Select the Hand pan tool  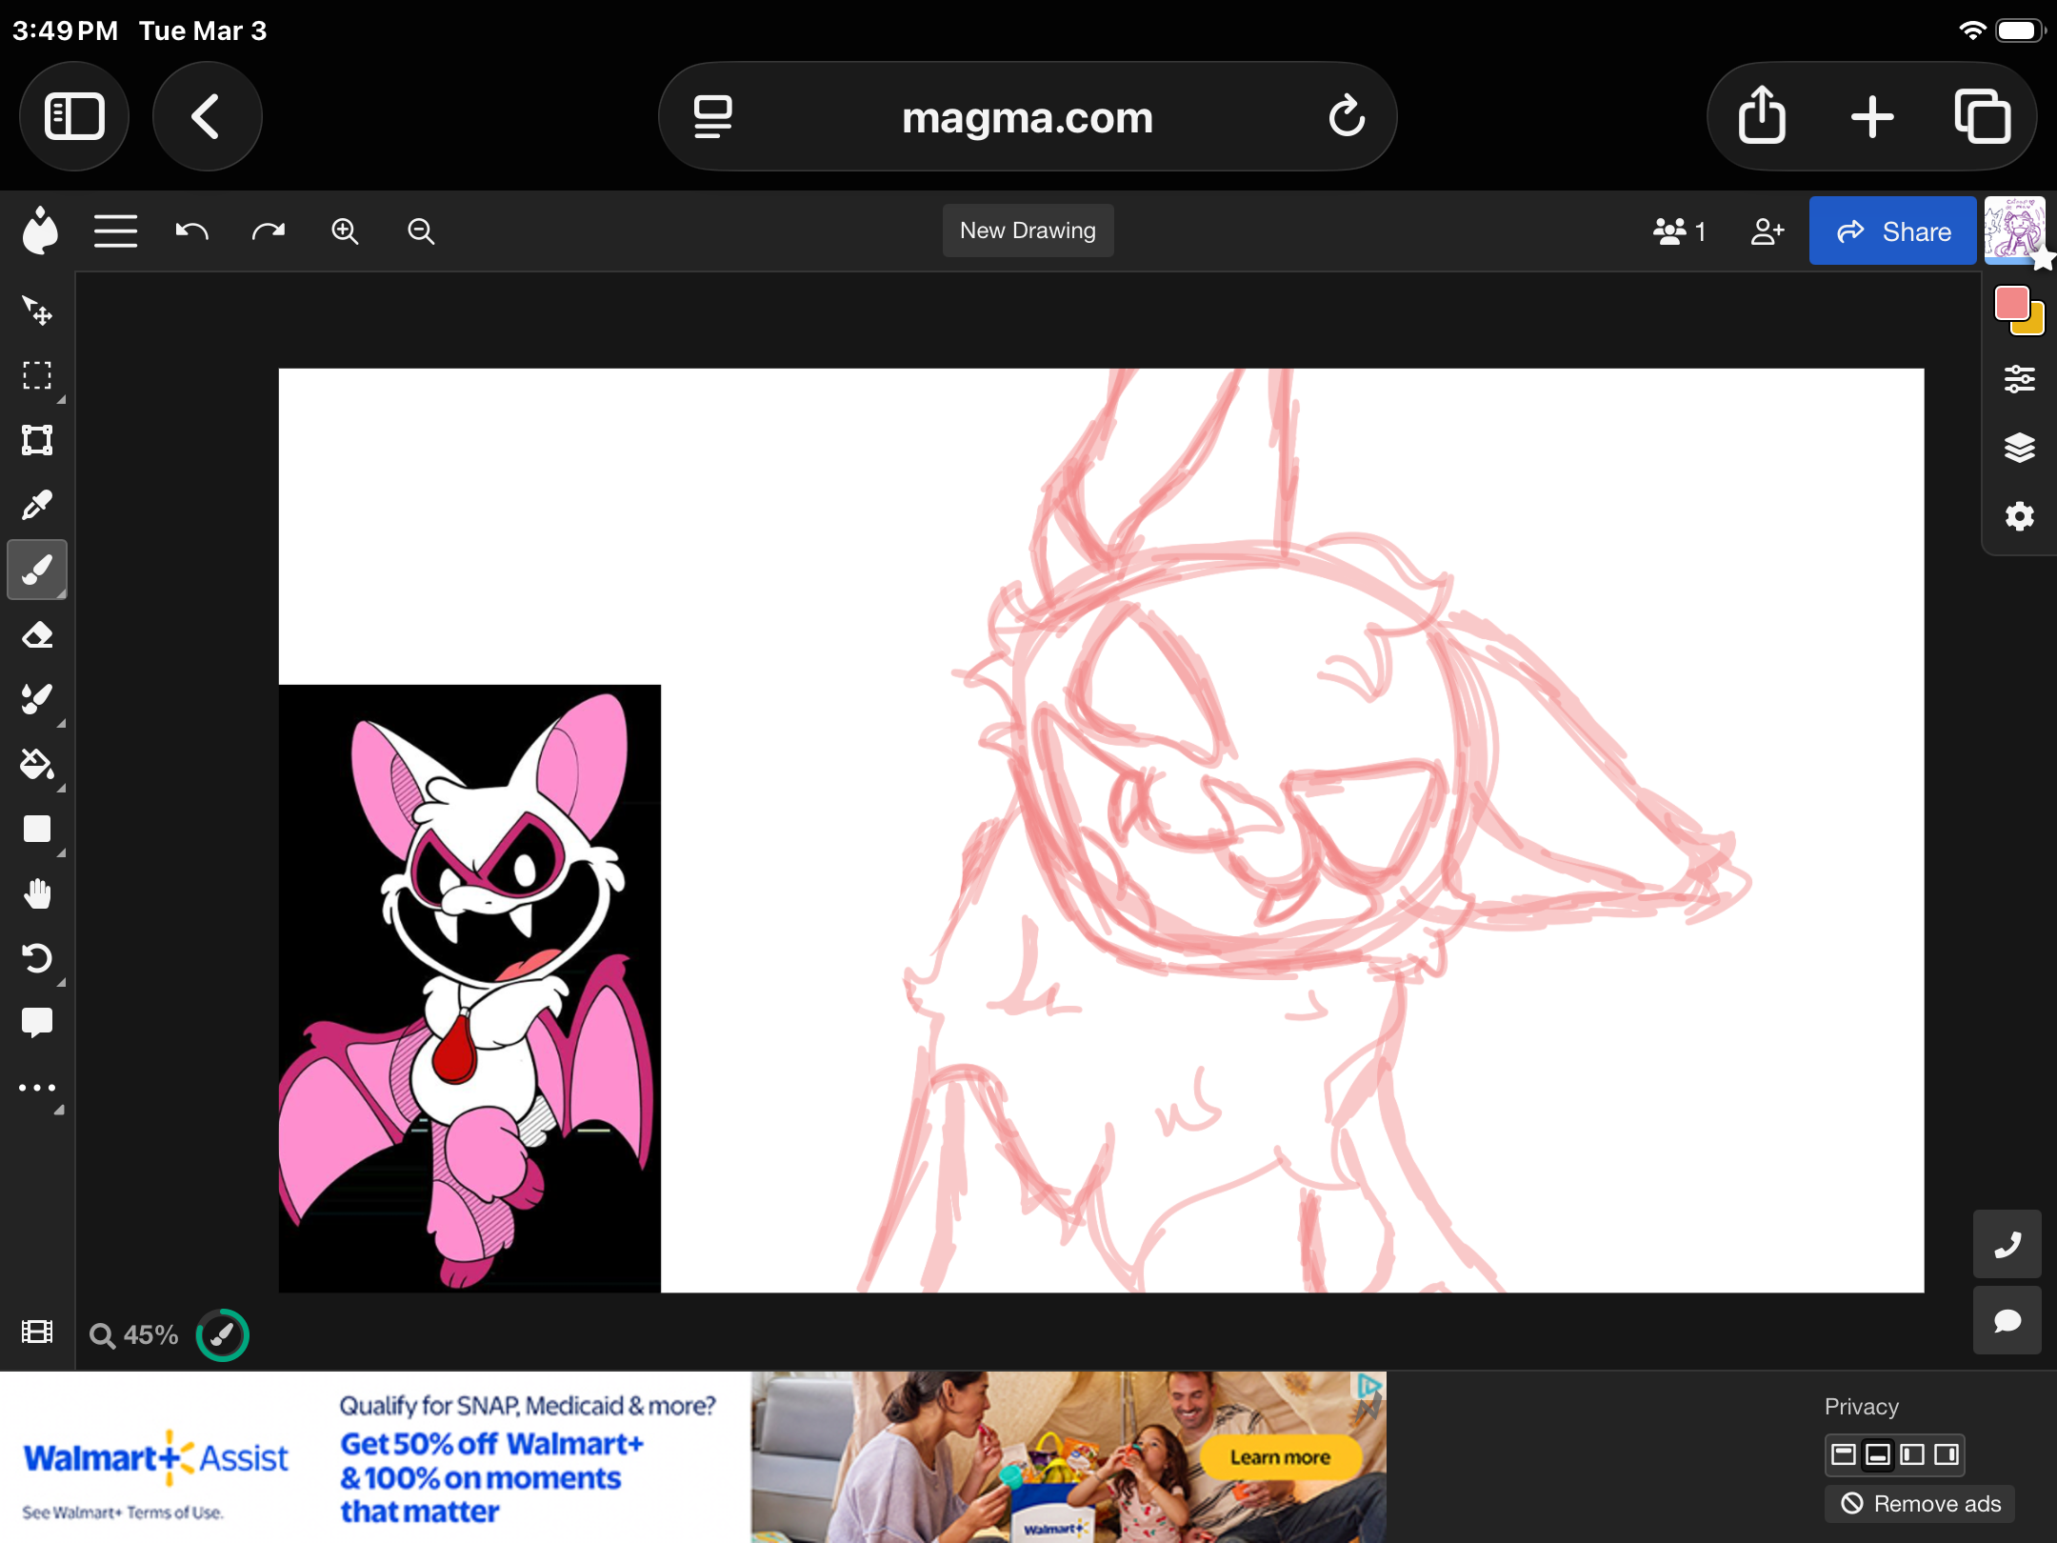pos(38,892)
